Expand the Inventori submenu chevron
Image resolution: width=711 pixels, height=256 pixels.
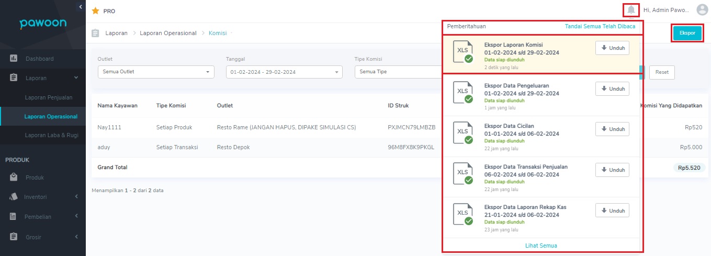(76, 197)
